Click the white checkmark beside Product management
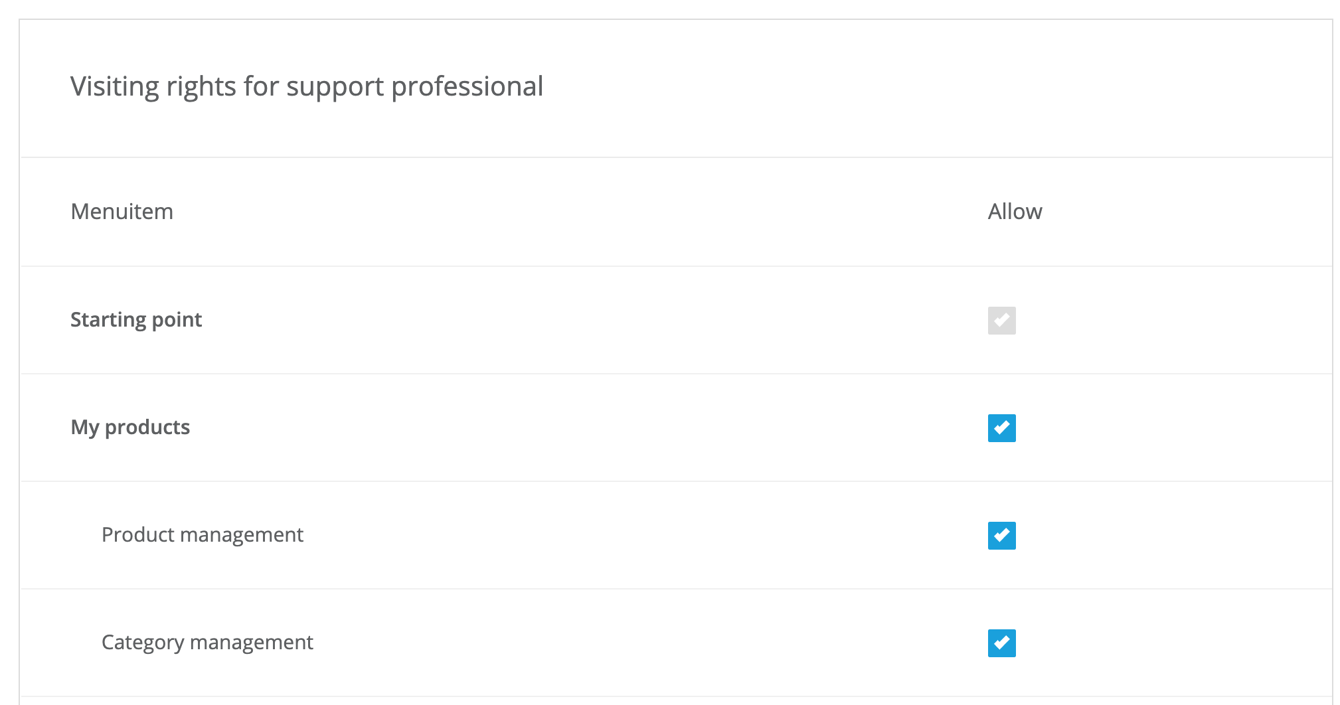Viewport: 1340px width, 705px height. (1001, 536)
